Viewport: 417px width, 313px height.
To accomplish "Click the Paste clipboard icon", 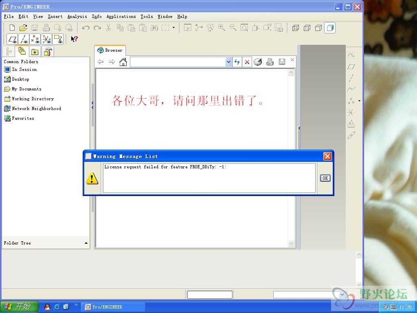I will [x=132, y=28].
